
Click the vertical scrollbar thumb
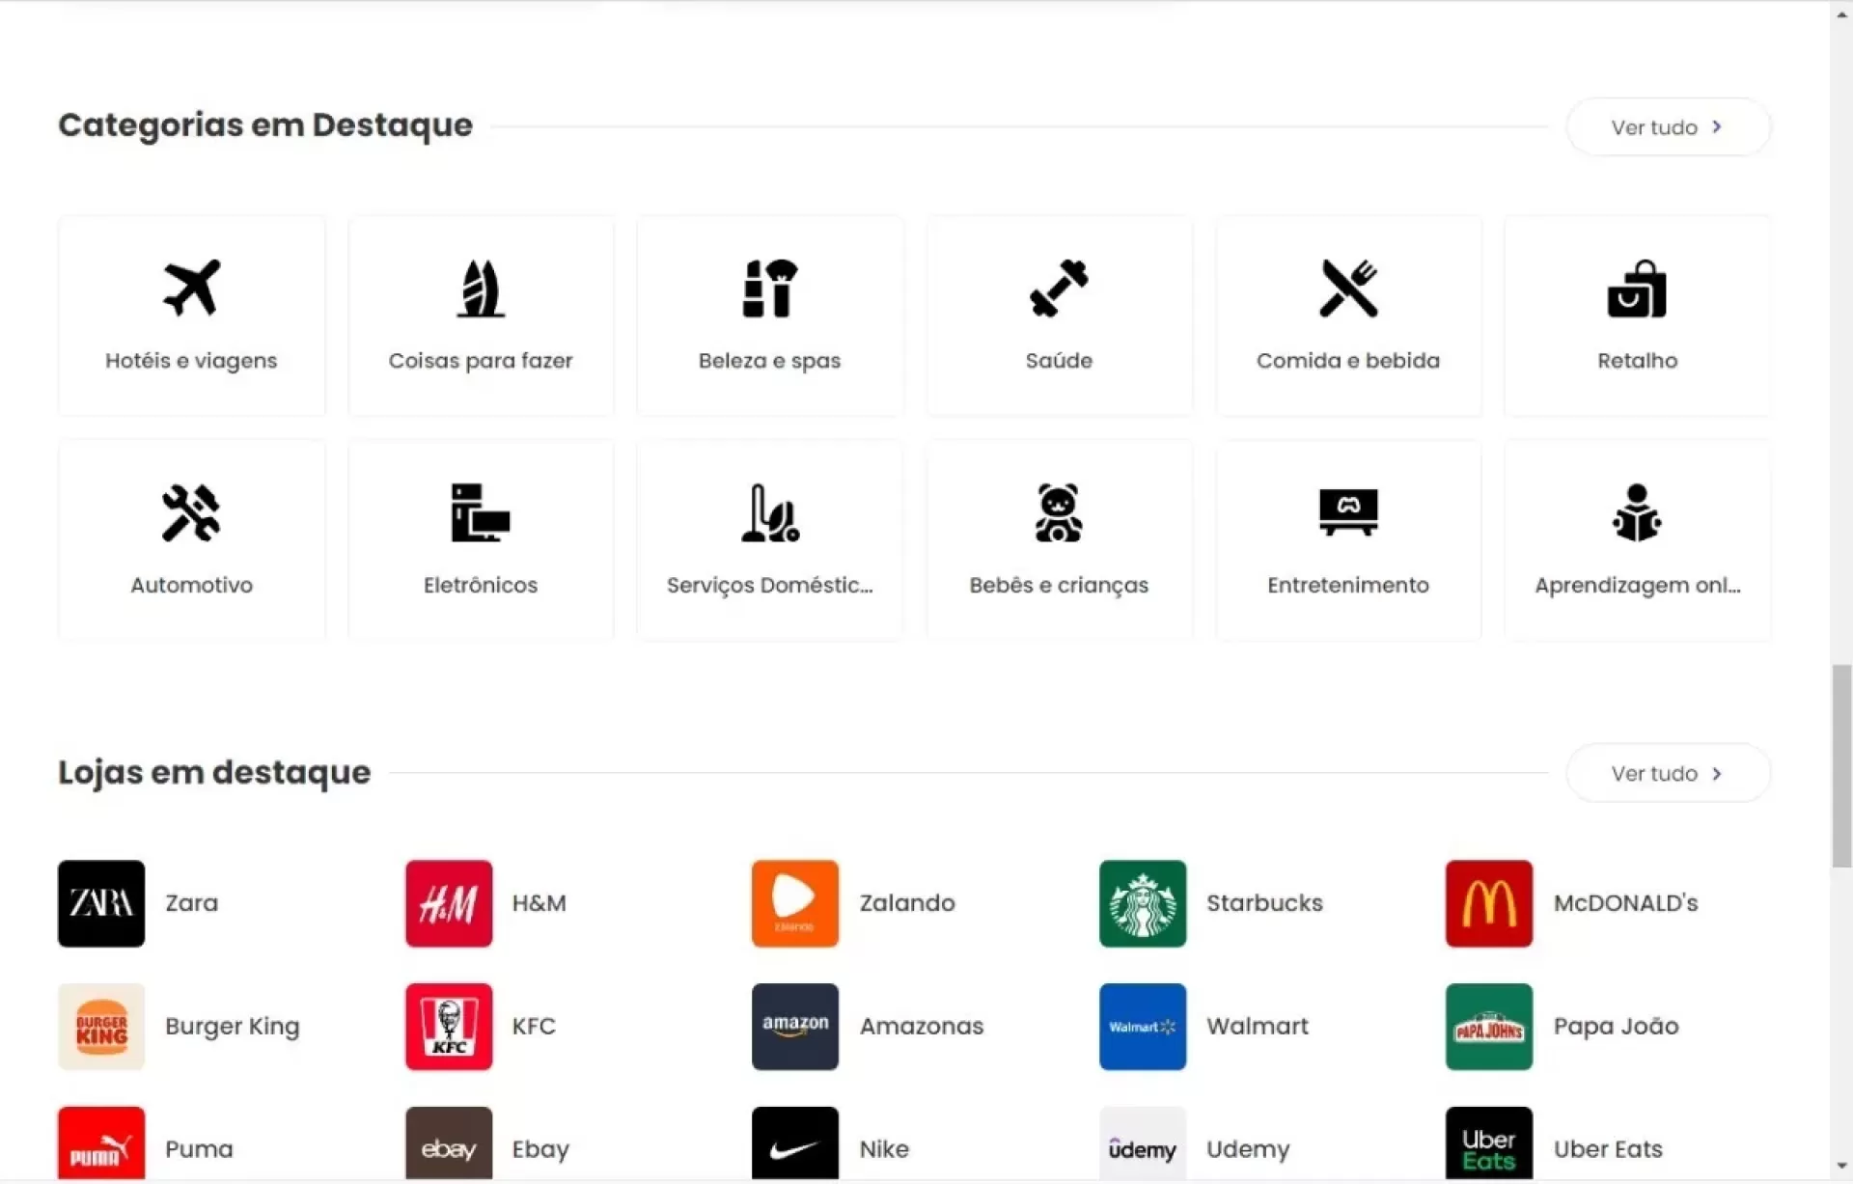pos(1841,765)
